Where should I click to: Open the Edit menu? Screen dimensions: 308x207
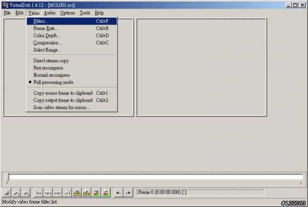pos(19,13)
